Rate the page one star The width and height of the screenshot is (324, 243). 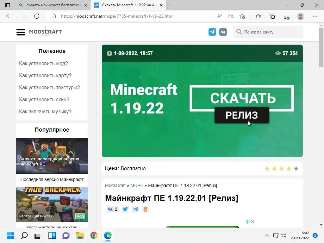(x=267, y=169)
